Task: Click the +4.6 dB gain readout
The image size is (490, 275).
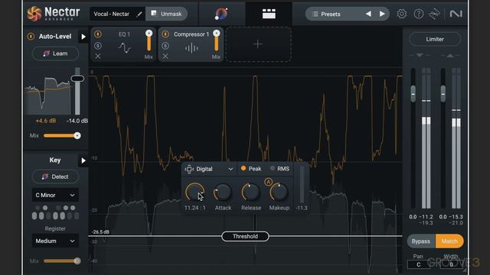Action: click(x=46, y=121)
